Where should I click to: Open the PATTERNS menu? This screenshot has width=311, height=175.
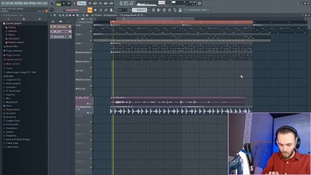click(x=18, y=3)
